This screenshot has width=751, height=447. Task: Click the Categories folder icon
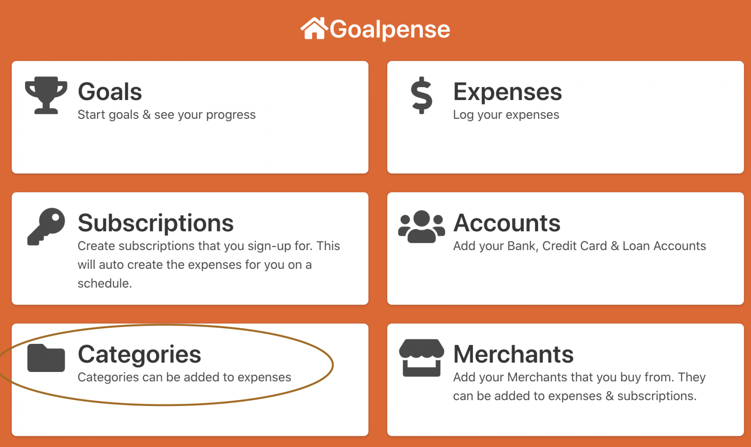(46, 358)
